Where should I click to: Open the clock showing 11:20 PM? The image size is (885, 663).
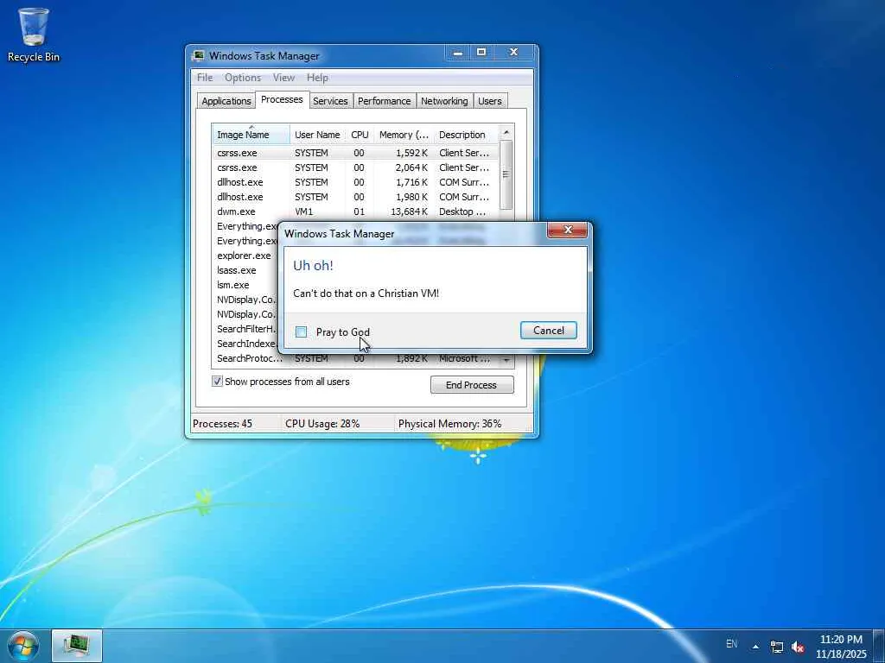point(841,647)
